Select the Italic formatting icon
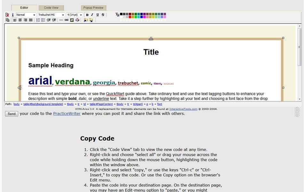 click(x=92, y=15)
